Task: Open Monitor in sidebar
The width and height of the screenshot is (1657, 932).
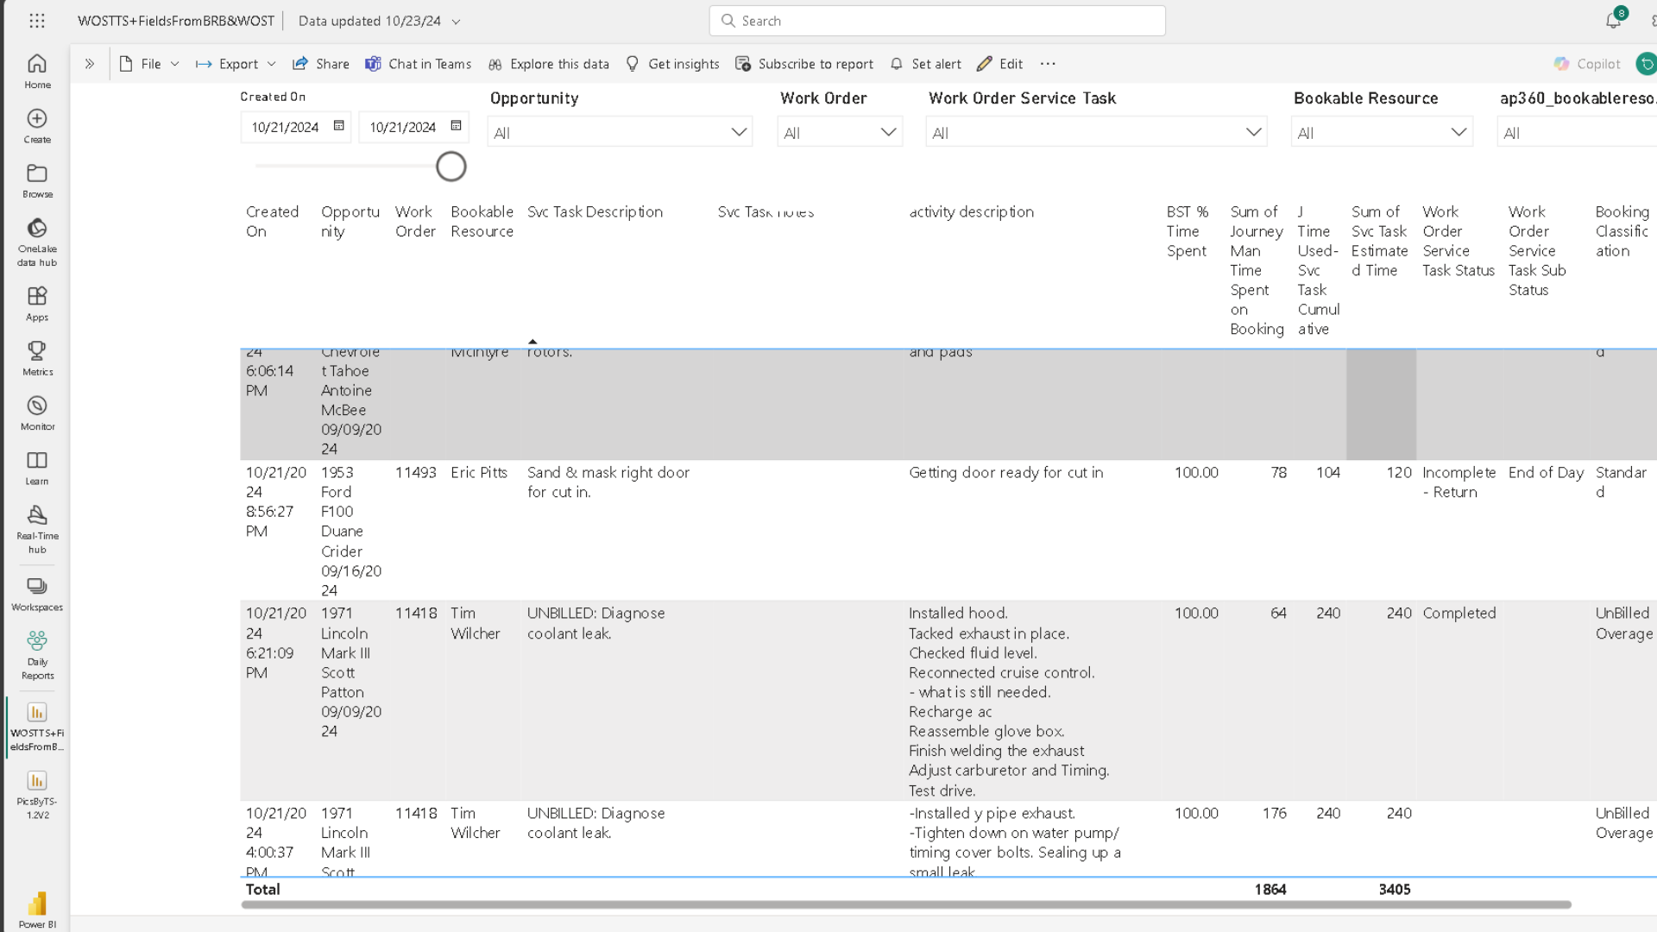Action: 37,413
